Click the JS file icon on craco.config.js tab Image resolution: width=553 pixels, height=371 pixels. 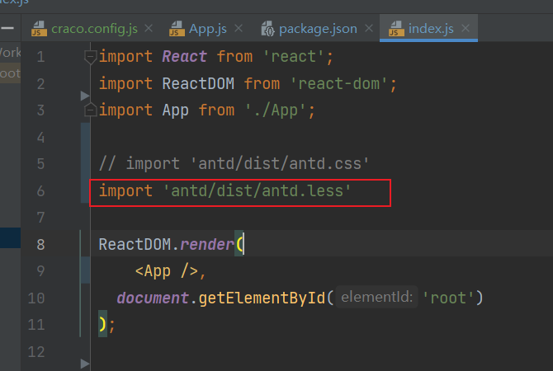39,29
